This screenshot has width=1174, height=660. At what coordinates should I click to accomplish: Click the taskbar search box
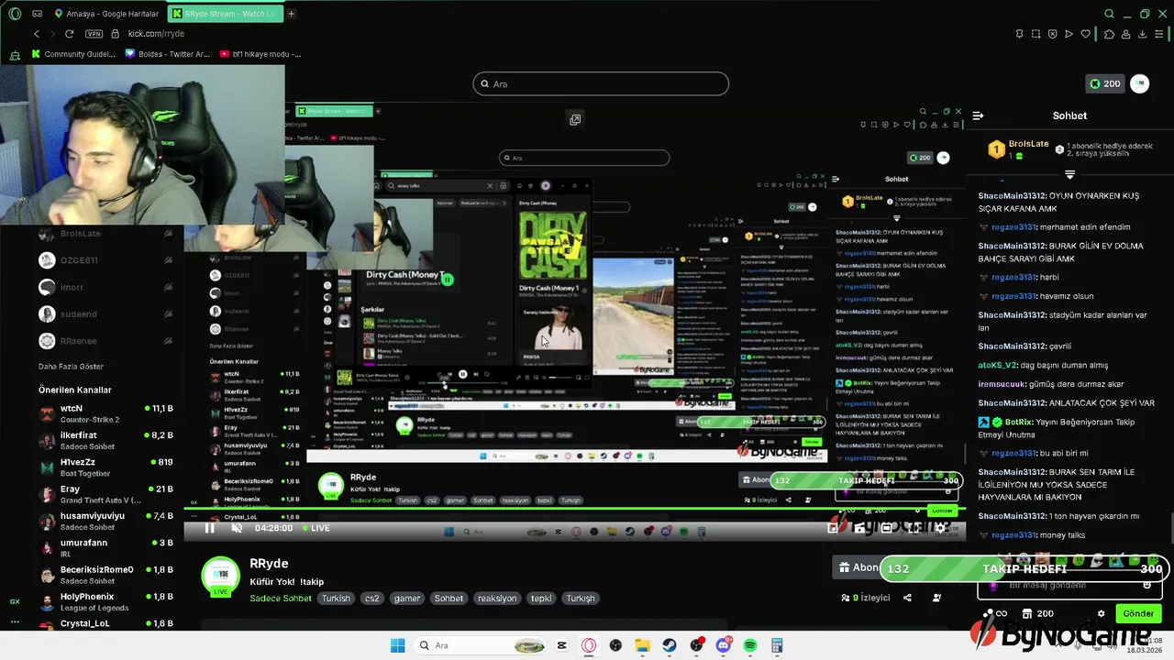tap(480, 645)
